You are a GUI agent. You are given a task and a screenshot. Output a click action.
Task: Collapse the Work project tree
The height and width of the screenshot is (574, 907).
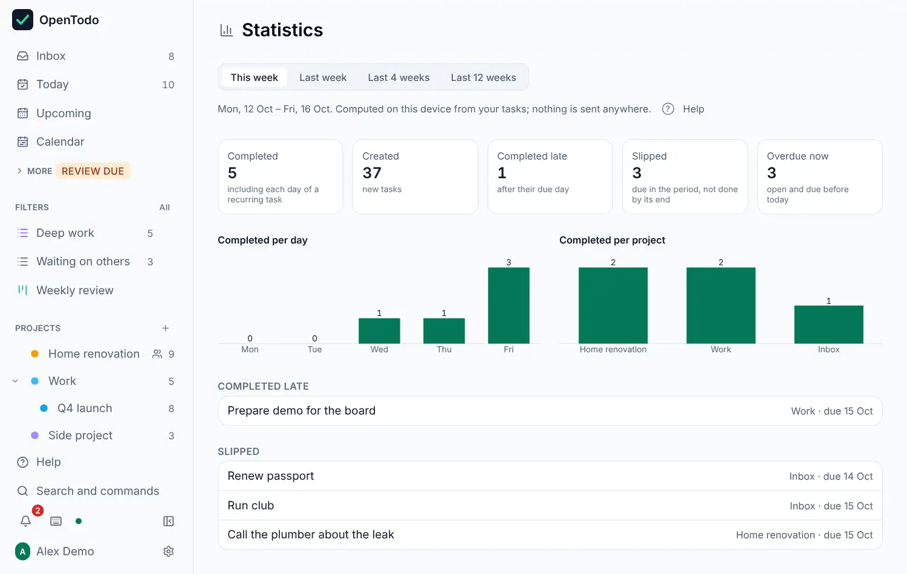click(15, 381)
